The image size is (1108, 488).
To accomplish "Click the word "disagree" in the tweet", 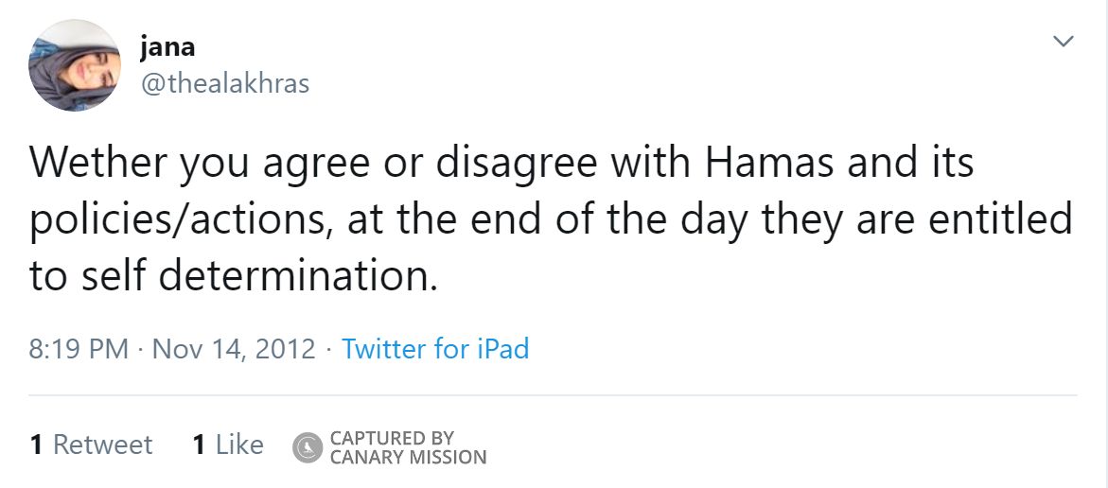I will (517, 163).
